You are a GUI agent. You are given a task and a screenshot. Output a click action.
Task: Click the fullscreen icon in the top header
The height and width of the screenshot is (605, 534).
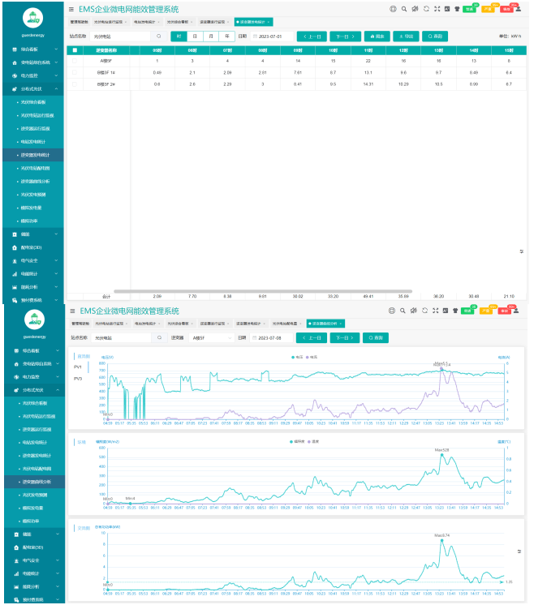point(437,9)
